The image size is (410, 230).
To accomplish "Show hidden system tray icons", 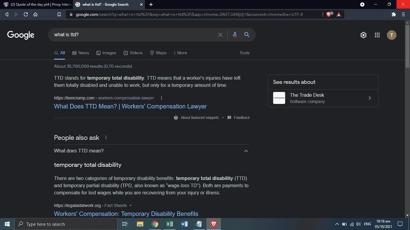I will pyautogui.click(x=337, y=224).
